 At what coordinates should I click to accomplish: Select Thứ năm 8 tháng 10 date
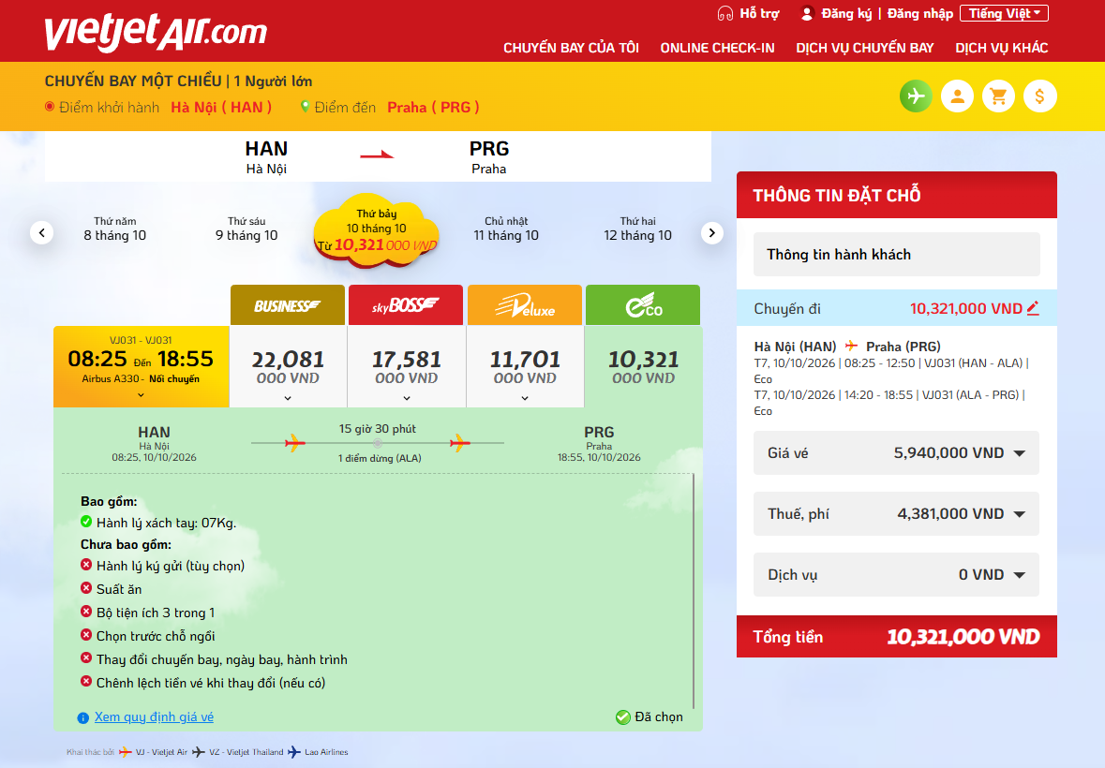pos(115,229)
